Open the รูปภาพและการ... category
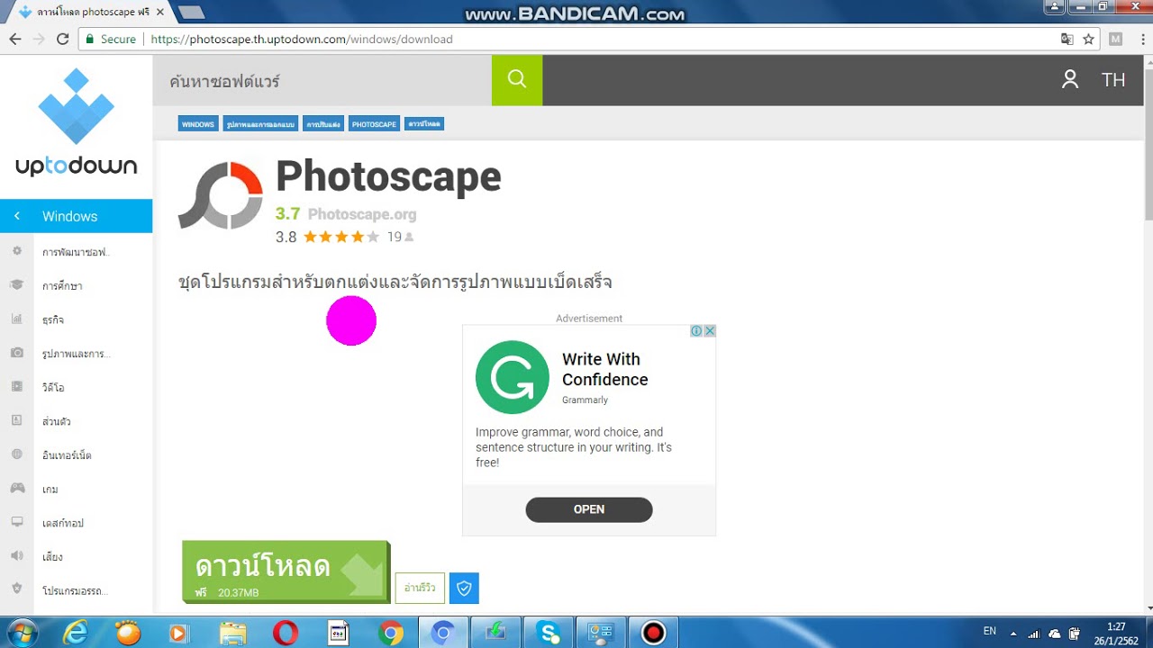The image size is (1153, 648). pos(77,354)
